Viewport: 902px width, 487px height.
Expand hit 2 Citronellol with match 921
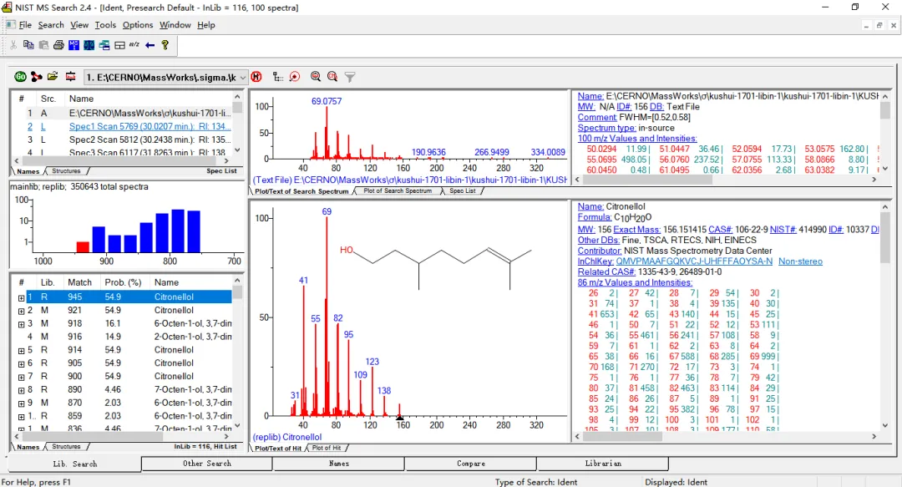point(22,311)
